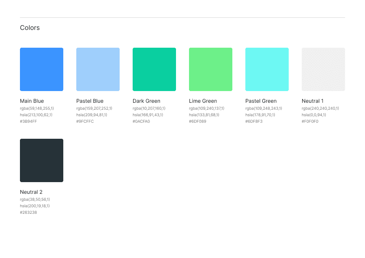Select the hsla(213,100,62,1) value
The width and height of the screenshot is (365, 258).
tap(36, 115)
